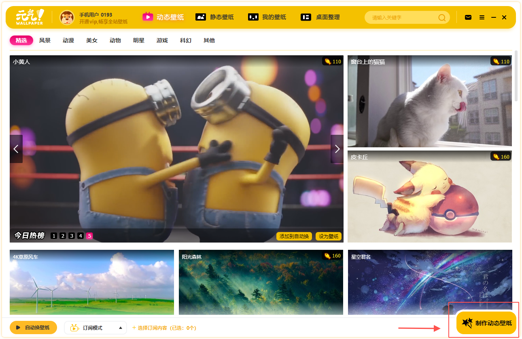Screen dimensions: 522x339
Task: Click the 今日热榜 label
Action: tap(29, 235)
